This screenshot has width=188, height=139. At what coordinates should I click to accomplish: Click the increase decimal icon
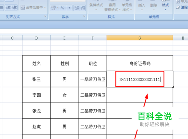(x=77, y=8)
